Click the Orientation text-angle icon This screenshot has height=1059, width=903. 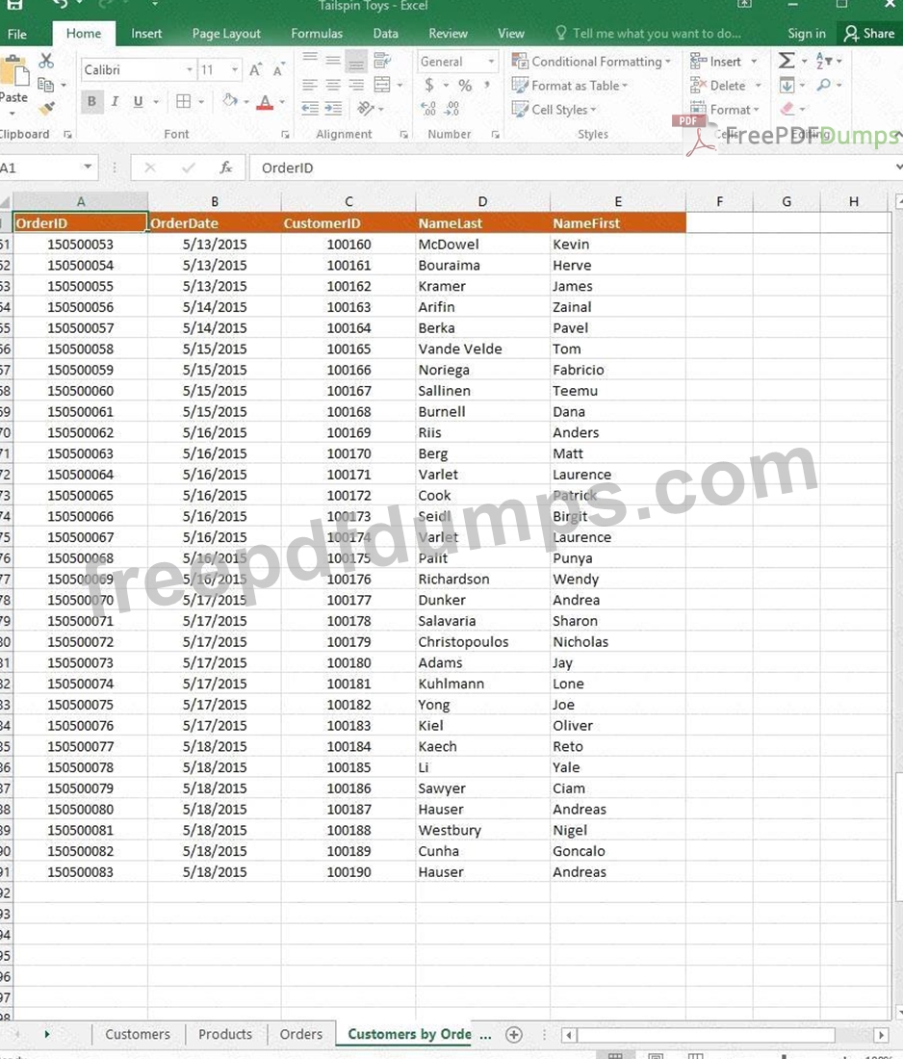(x=367, y=109)
